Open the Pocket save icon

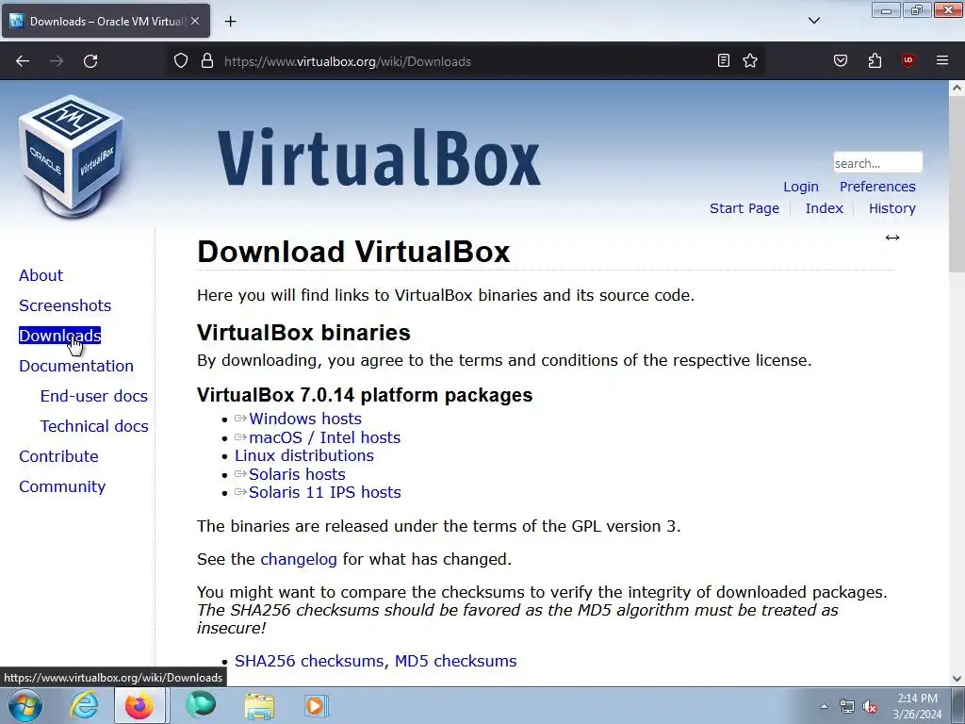click(x=841, y=60)
